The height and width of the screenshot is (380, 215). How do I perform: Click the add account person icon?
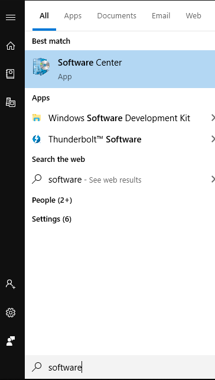(11, 284)
